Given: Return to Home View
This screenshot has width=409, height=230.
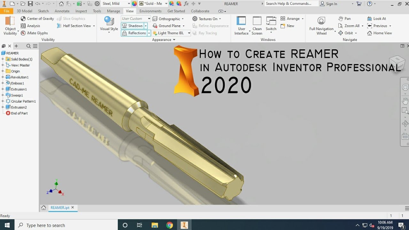Looking at the screenshot, I should [379, 33].
